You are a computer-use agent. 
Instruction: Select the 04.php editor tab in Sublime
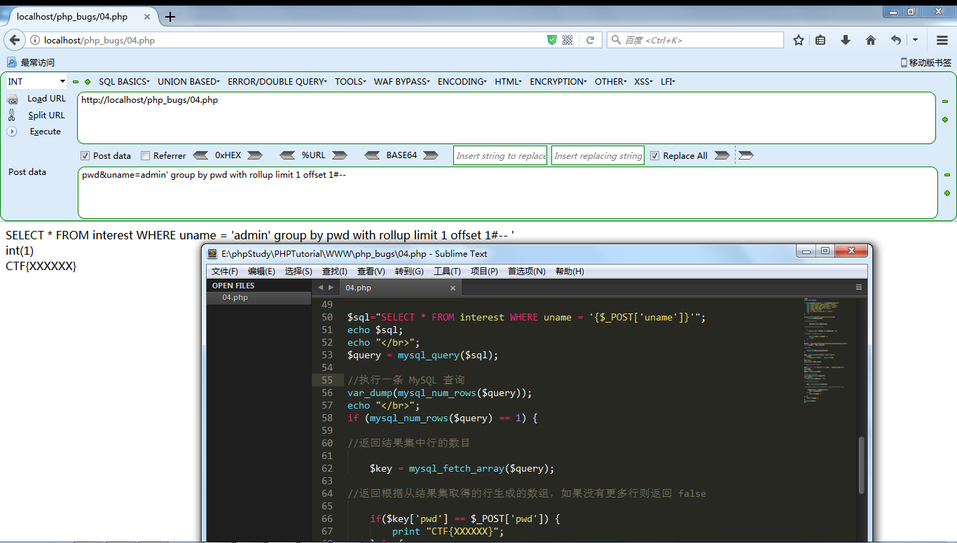click(401, 288)
